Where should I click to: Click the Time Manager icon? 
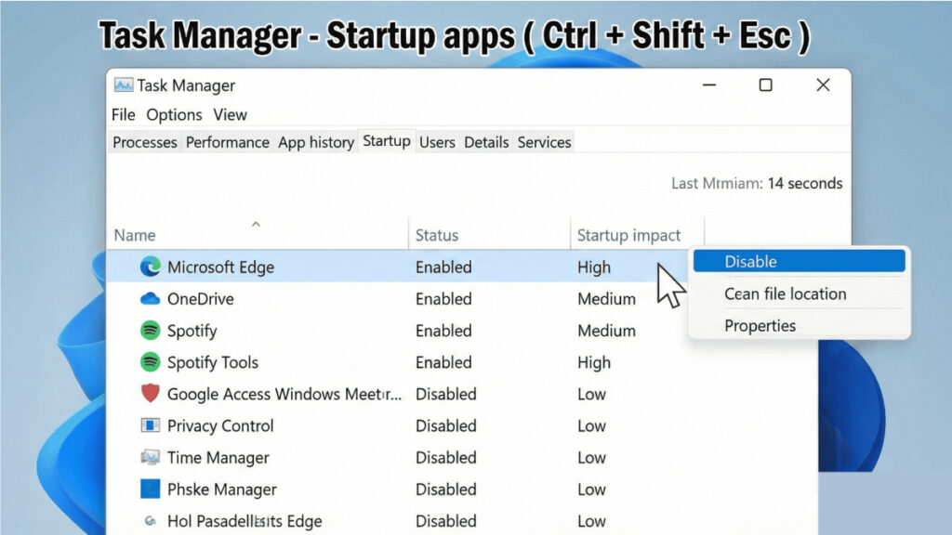point(150,457)
